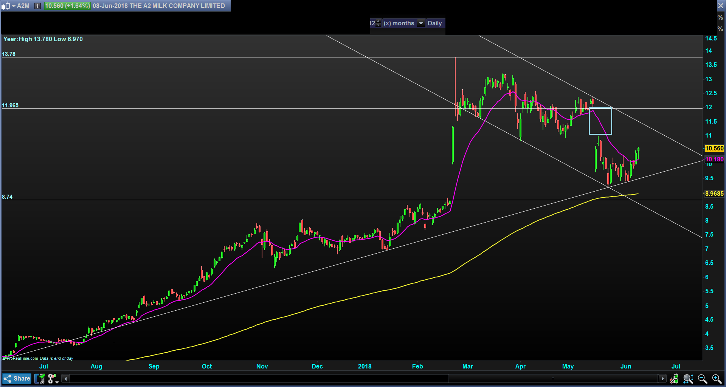Click the 14.5 price axis label

point(711,39)
